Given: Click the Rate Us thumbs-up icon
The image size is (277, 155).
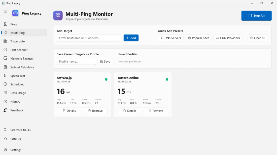Looking at the screenshot, I should click(x=5, y=139).
